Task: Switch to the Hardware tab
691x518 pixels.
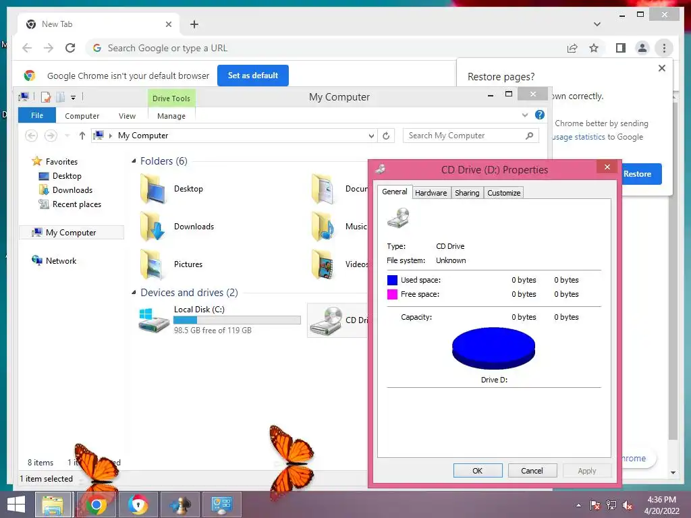Action: pos(431,193)
